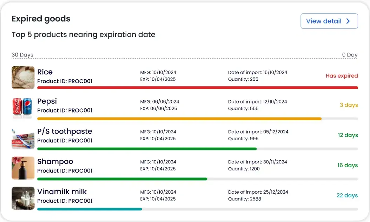Click the View detail button
The image size is (370, 222).
pos(329,21)
